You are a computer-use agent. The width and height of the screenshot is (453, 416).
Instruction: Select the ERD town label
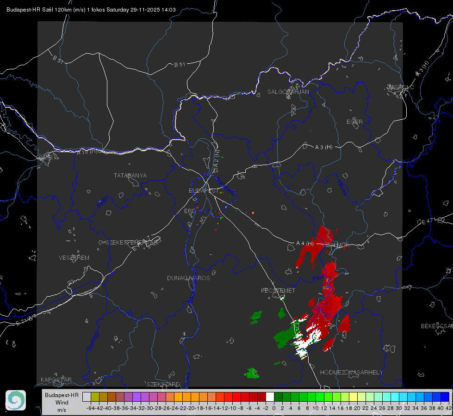coord(190,211)
